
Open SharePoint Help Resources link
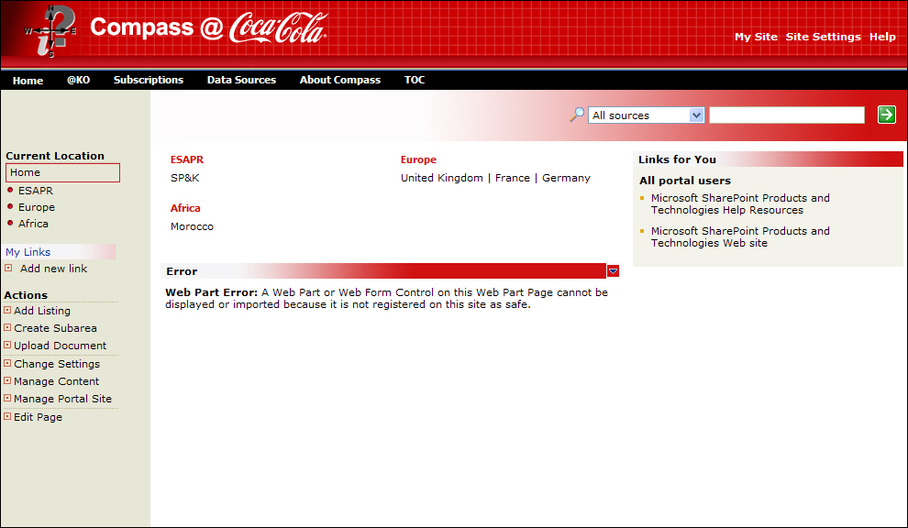pyautogui.click(x=740, y=203)
